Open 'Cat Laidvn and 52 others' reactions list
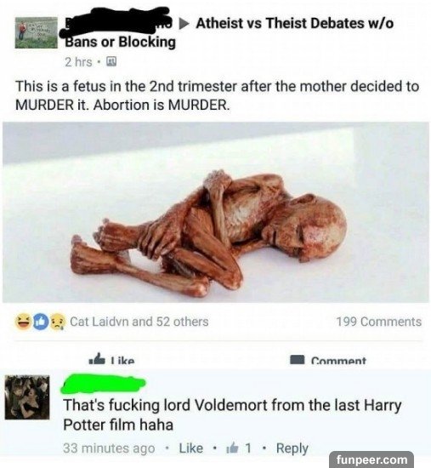431x468 pixels. (x=139, y=322)
